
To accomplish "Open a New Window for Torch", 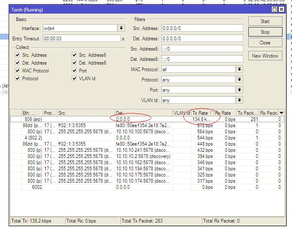I will click(x=265, y=56).
